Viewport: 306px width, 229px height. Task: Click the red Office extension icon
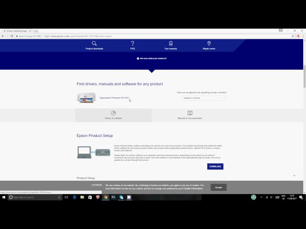click(x=298, y=36)
